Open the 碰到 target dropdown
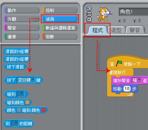Screen dimensions: 148x130 click(21, 94)
